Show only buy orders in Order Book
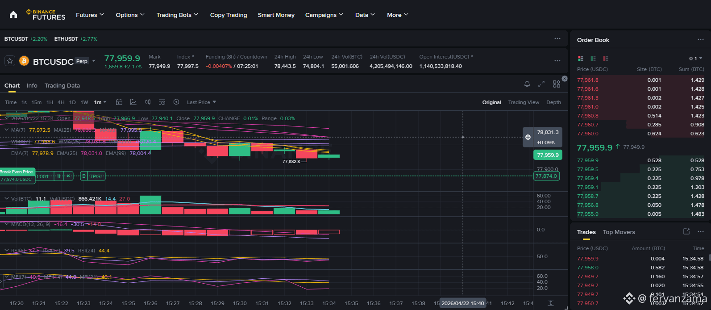 [x=593, y=59]
